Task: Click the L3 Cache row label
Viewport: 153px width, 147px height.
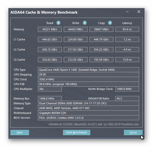Action: 19,60
